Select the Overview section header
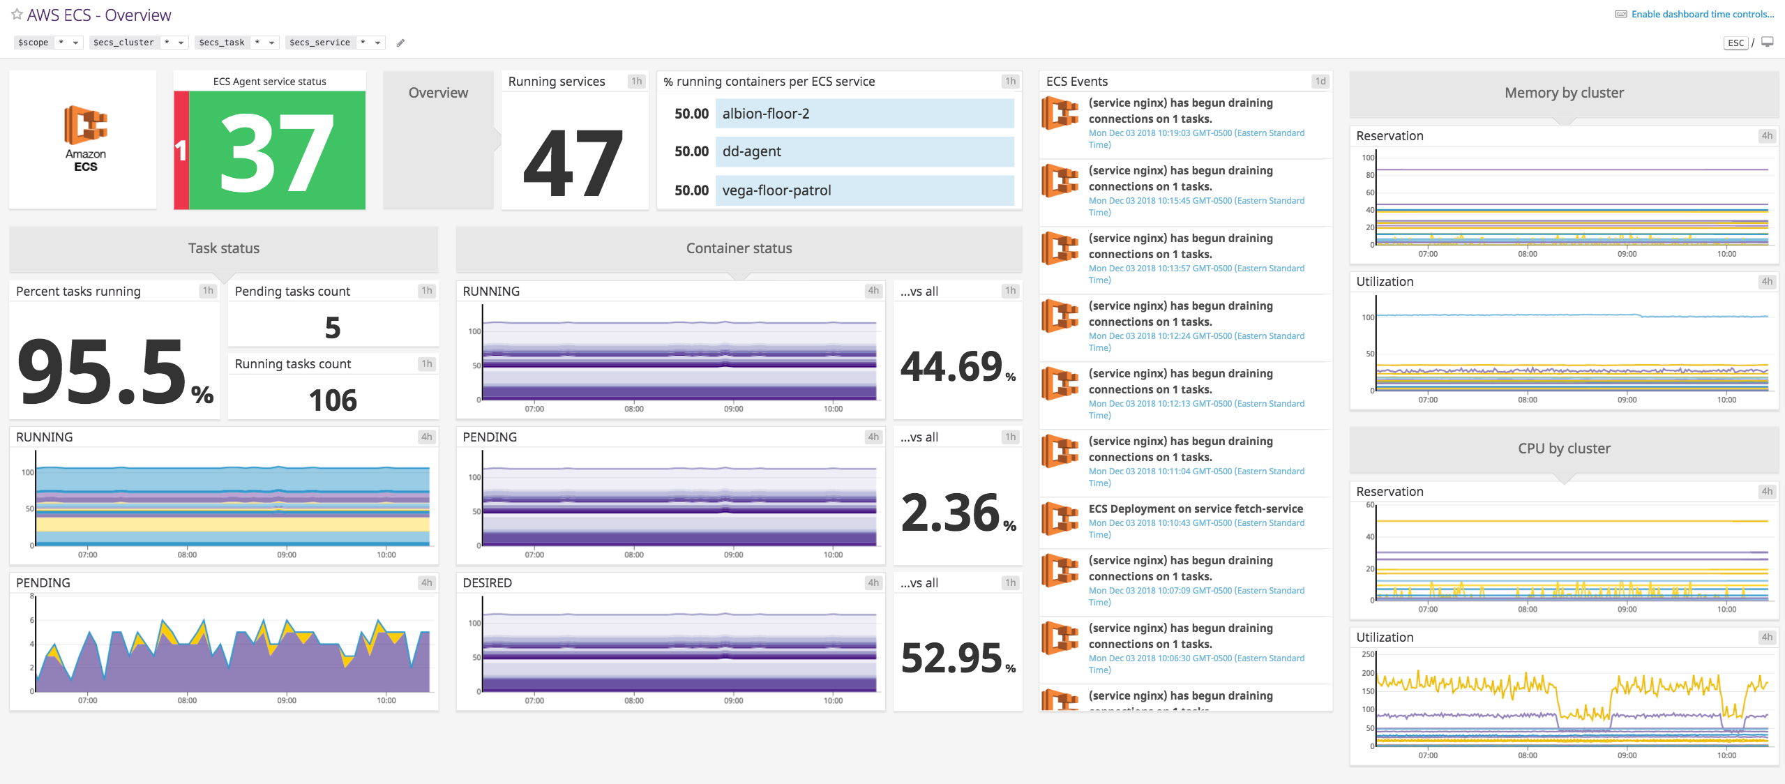This screenshot has width=1785, height=784. pos(438,92)
